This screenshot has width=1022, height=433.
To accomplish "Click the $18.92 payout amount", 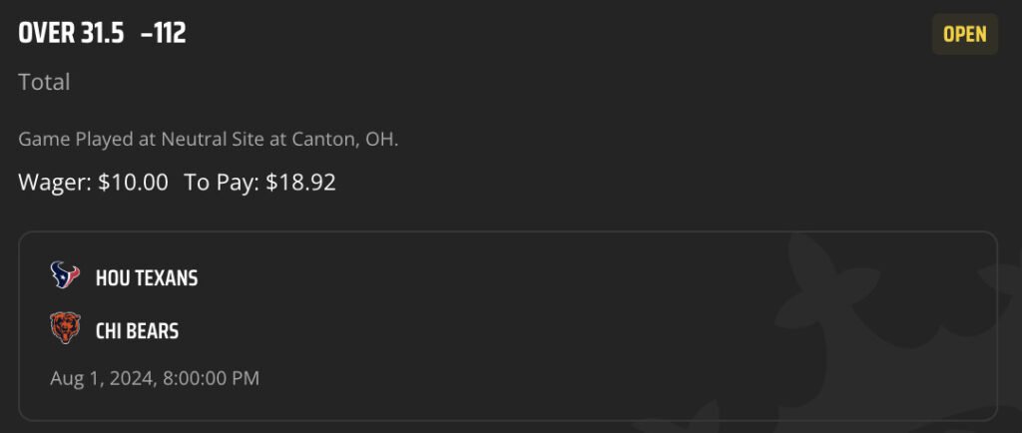I will (301, 183).
